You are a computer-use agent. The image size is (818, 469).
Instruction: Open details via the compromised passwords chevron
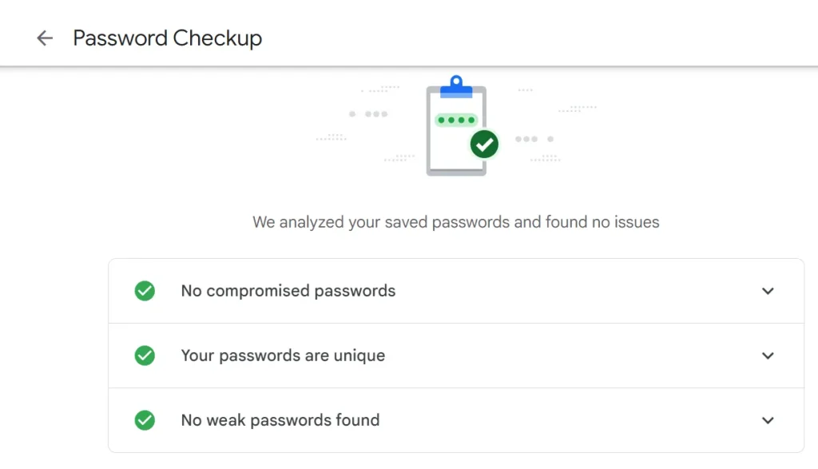(x=768, y=291)
